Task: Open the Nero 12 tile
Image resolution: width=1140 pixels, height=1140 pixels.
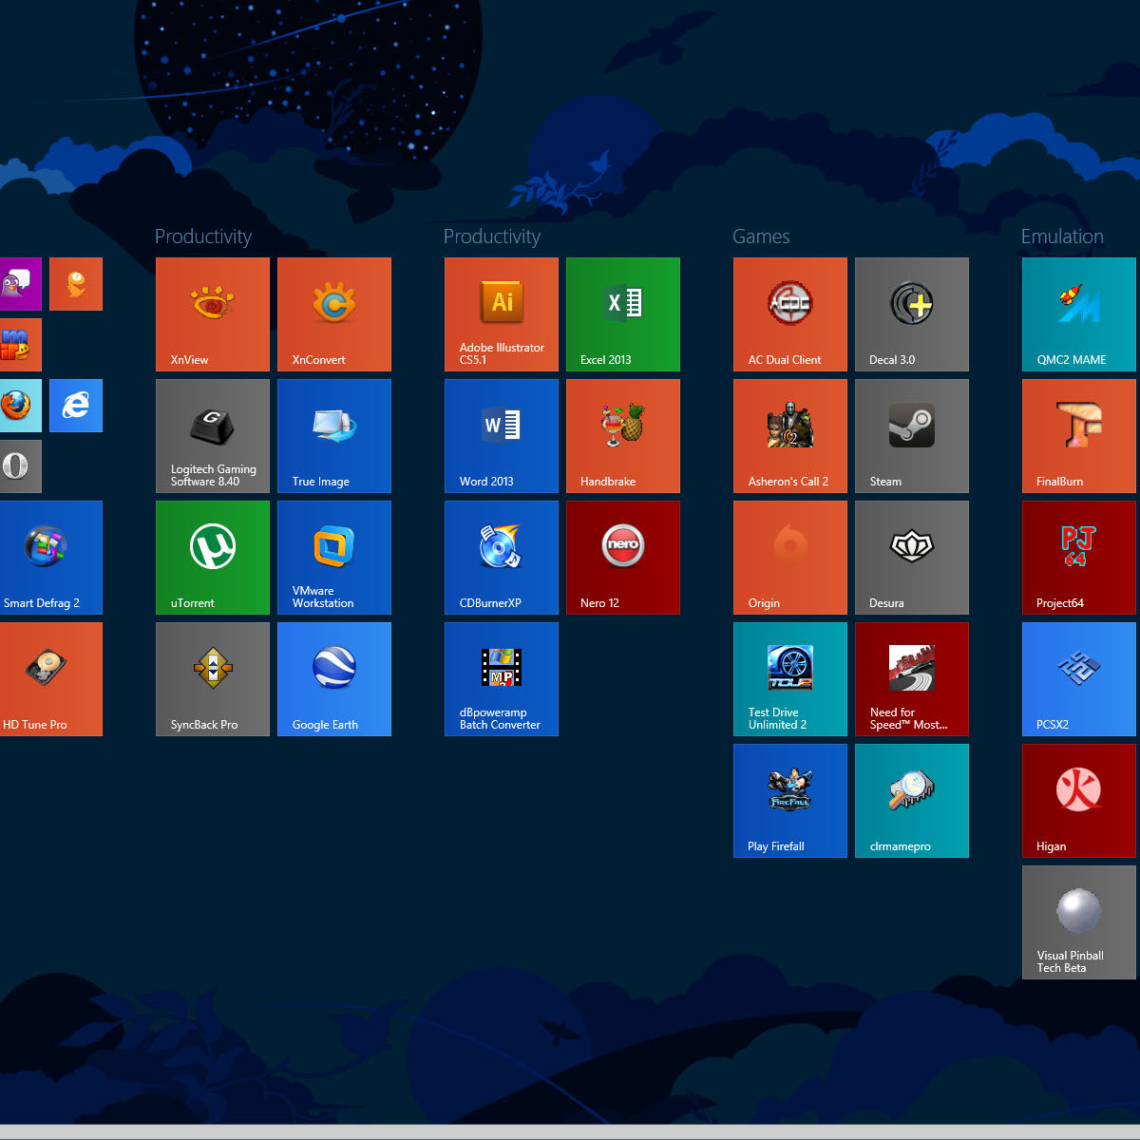Action: (x=623, y=558)
